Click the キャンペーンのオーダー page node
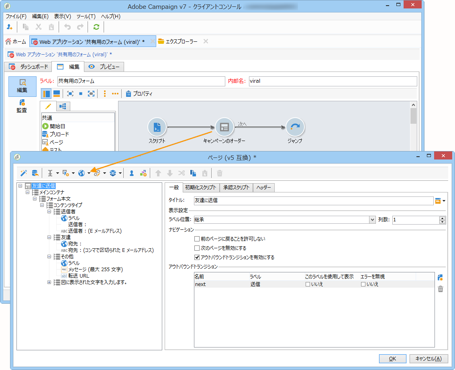The height and width of the screenshot is (370, 455). point(224,127)
